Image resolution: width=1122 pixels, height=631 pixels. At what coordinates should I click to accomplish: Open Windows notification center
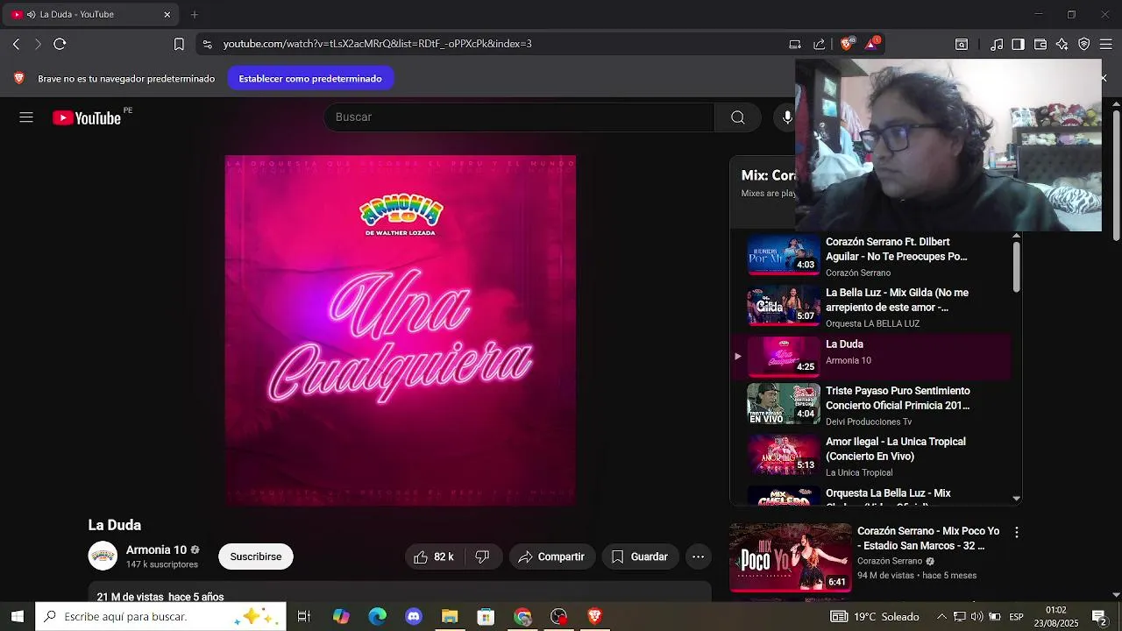(x=1099, y=617)
